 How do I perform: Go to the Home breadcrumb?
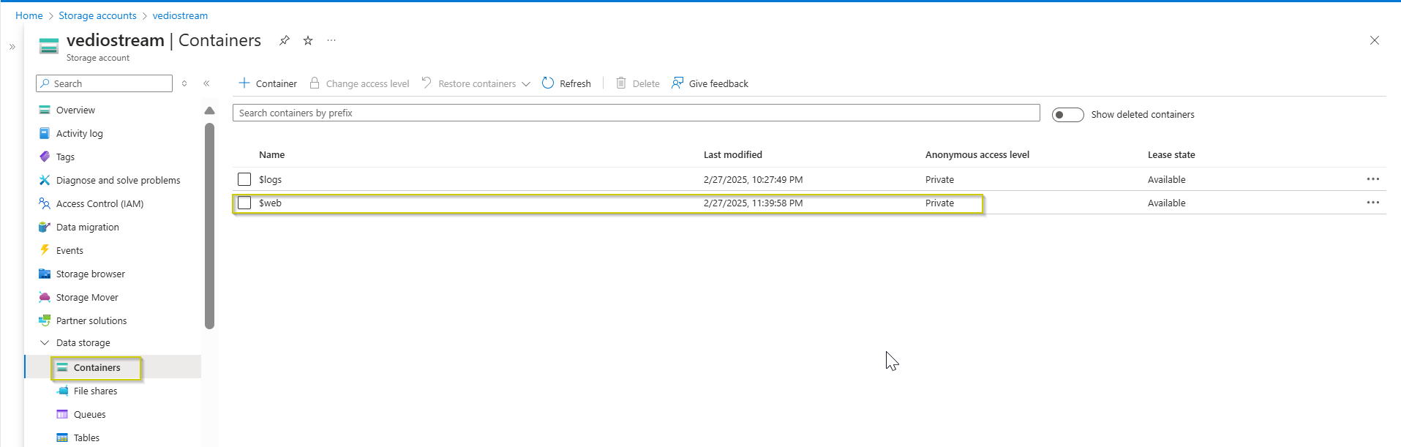29,15
